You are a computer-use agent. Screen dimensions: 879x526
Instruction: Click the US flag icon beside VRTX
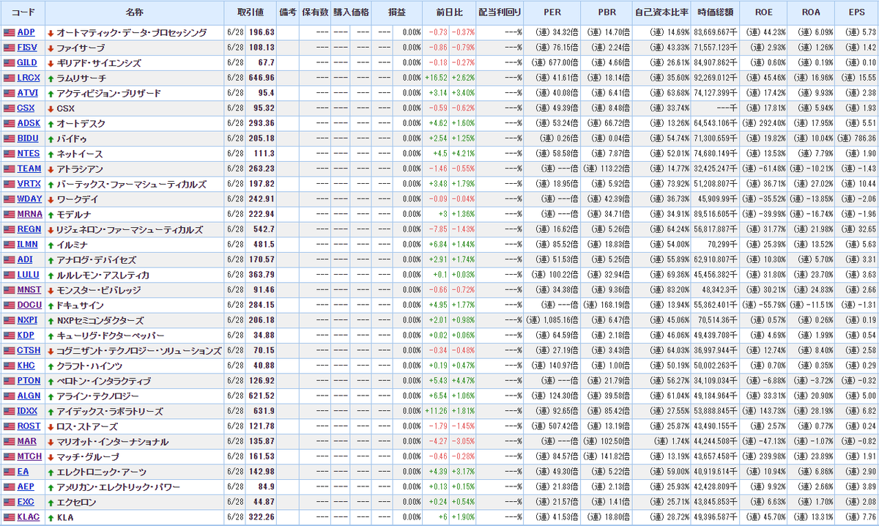click(x=9, y=184)
